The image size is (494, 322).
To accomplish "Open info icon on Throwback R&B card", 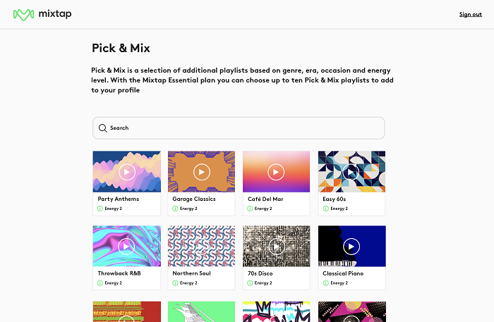I will tap(100, 283).
